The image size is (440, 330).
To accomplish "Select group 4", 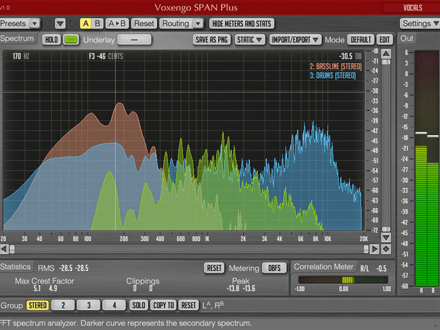I will tap(114, 305).
